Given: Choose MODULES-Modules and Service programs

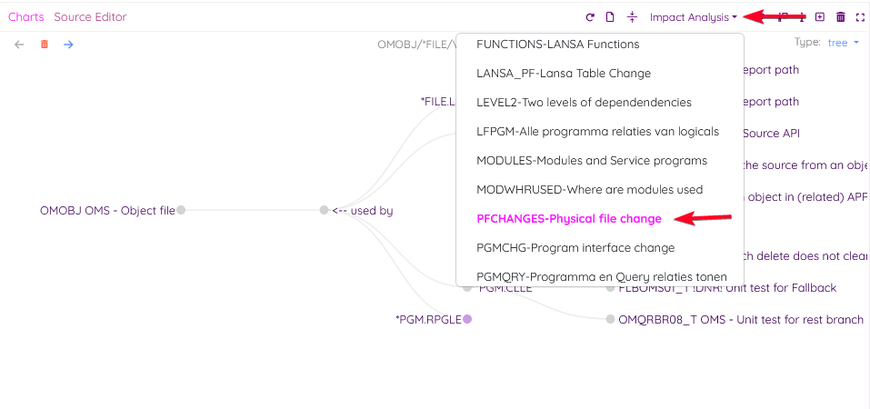Looking at the screenshot, I should [x=591, y=160].
